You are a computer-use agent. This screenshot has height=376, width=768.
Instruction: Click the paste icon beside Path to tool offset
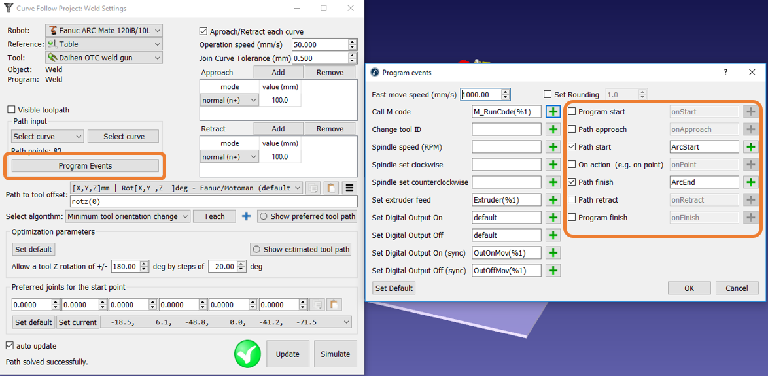[331, 188]
